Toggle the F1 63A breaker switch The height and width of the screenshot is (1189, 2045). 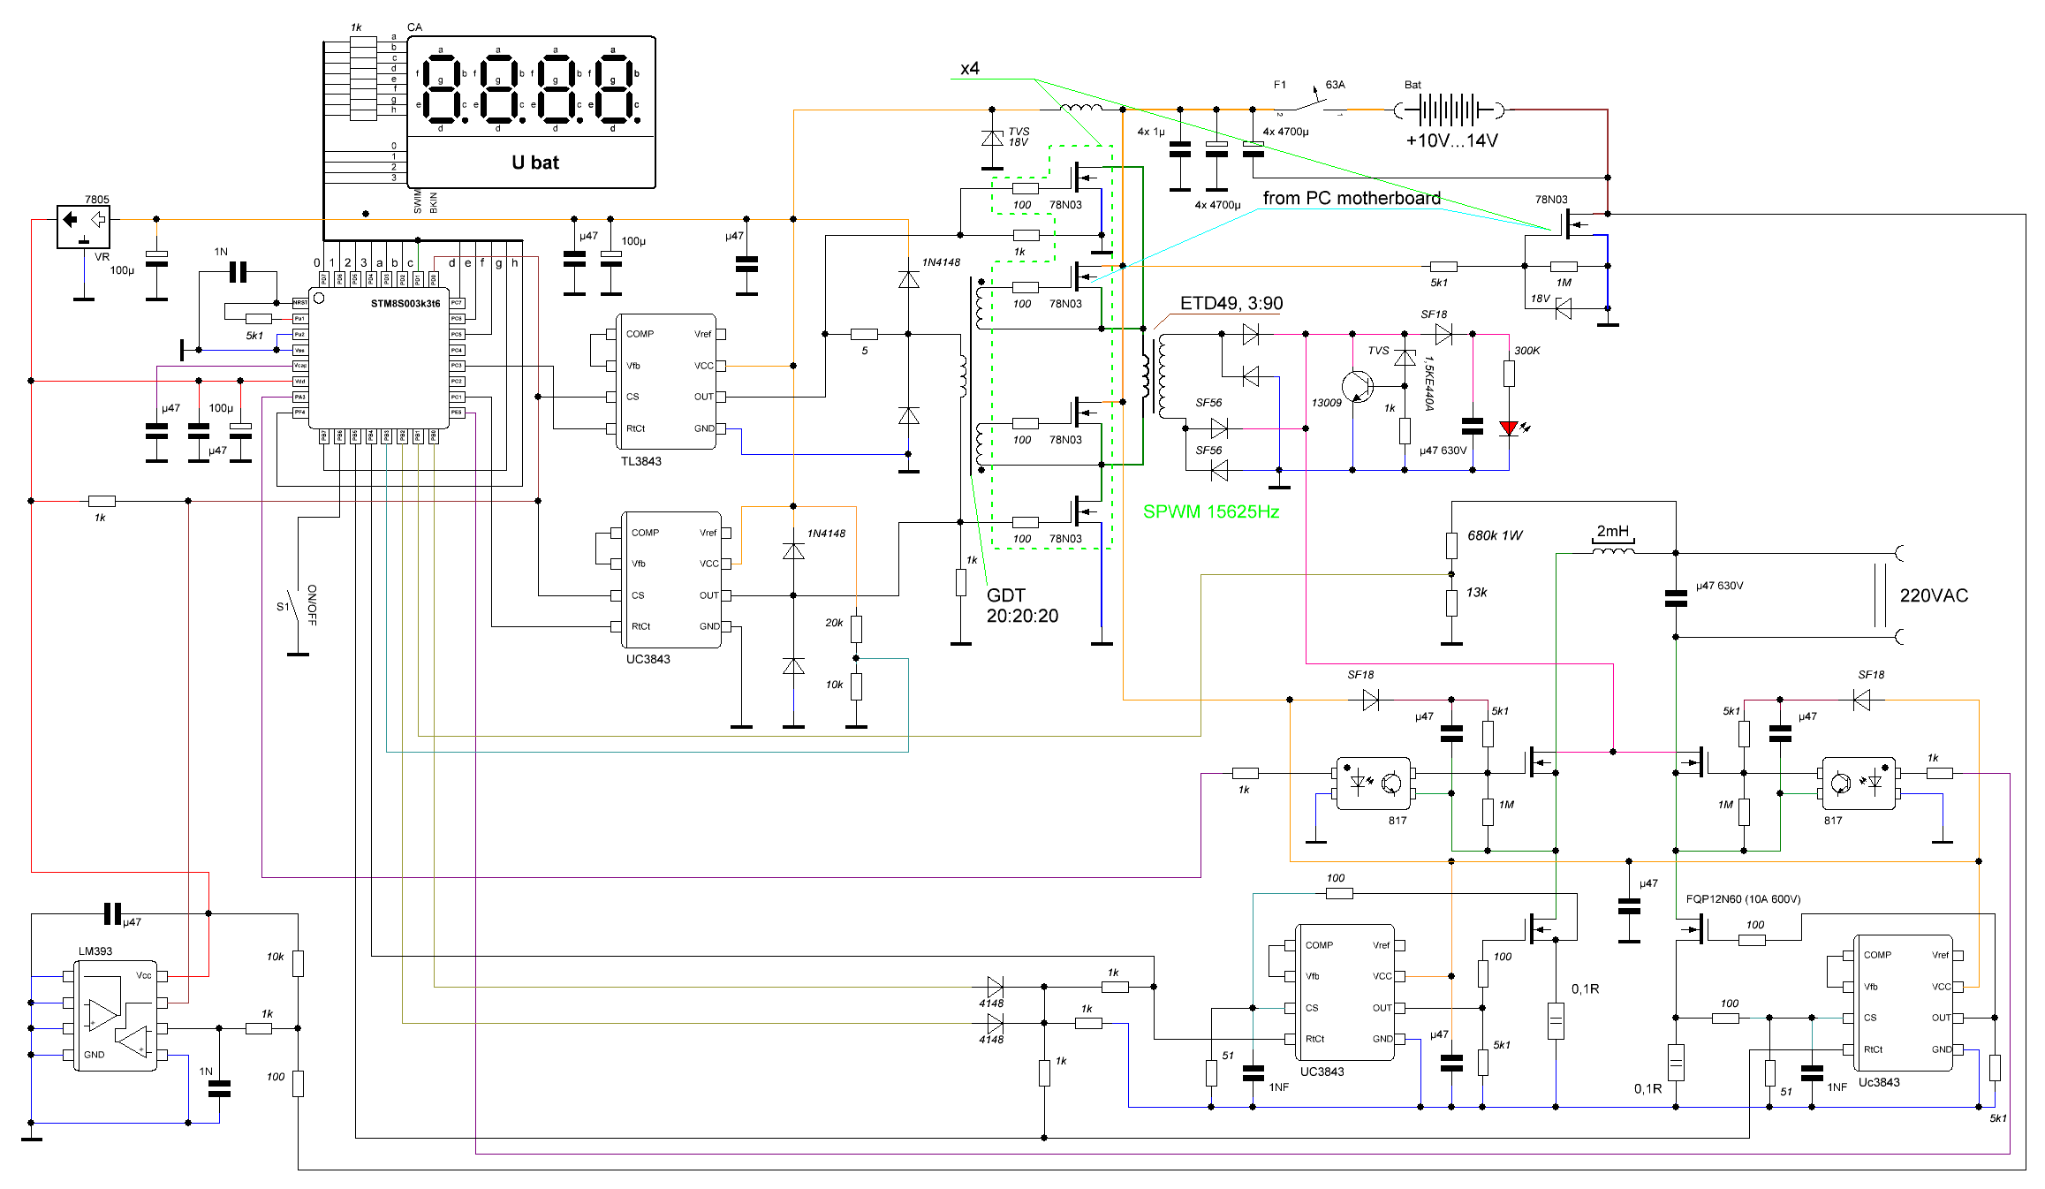click(x=1310, y=106)
